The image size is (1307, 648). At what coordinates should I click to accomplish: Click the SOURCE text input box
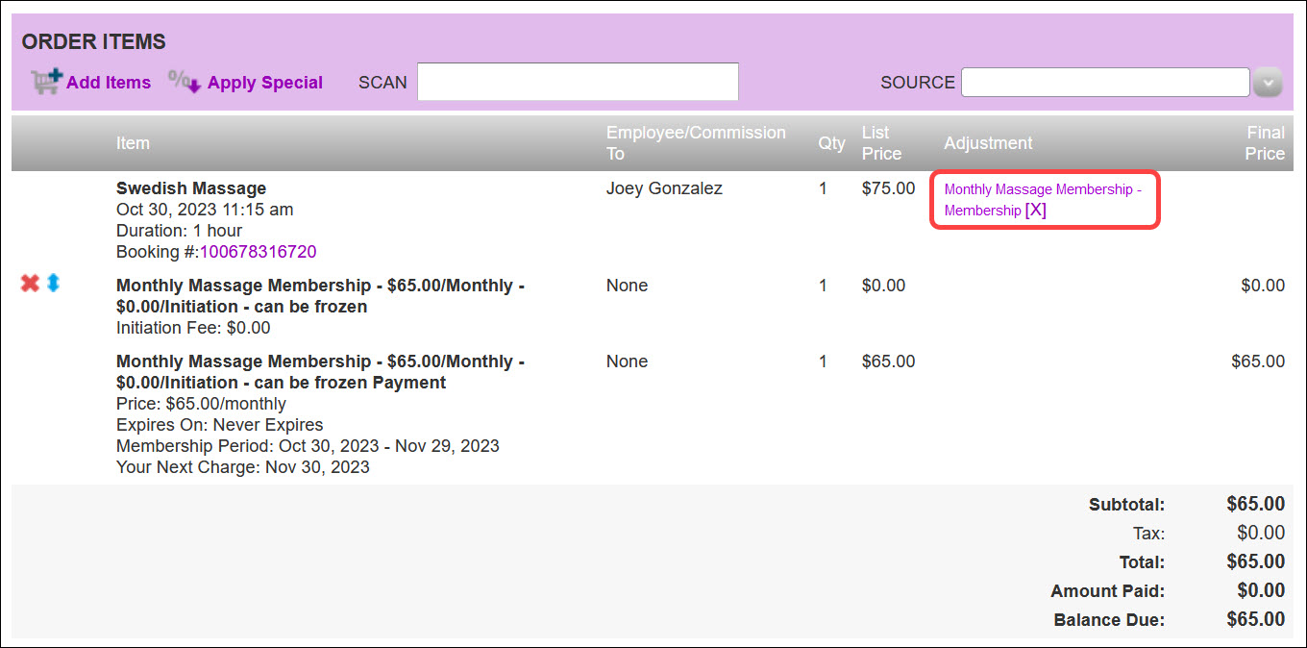pos(1104,82)
